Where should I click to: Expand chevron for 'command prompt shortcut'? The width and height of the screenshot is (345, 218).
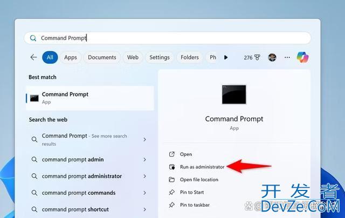144,209
